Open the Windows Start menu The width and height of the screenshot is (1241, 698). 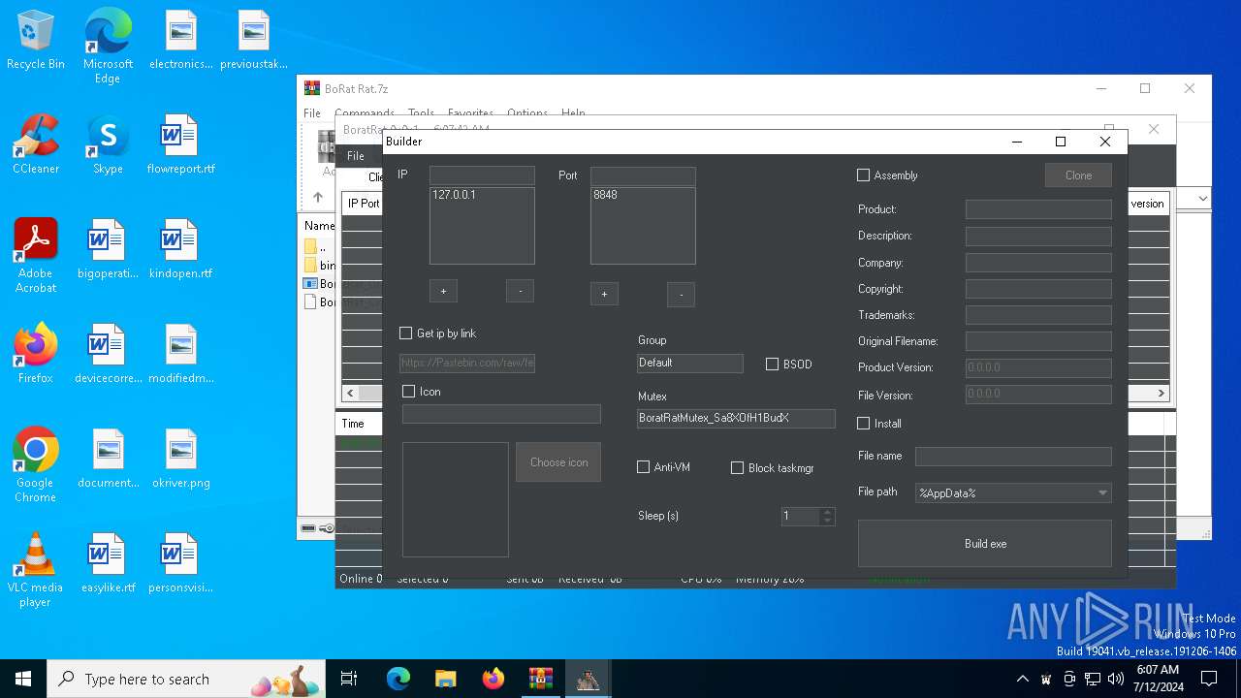[23, 679]
